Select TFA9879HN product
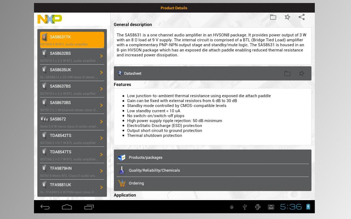Image resolution: width=351 pixels, height=219 pixels. pos(72,171)
